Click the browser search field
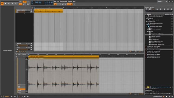 click(x=159, y=11)
